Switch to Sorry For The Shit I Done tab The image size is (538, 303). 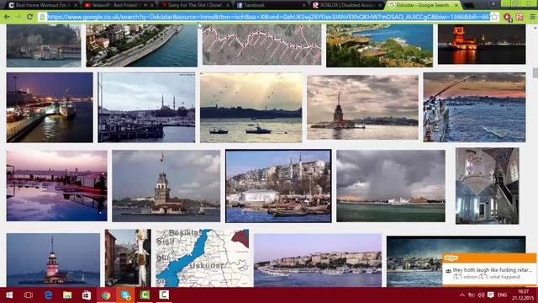point(195,5)
